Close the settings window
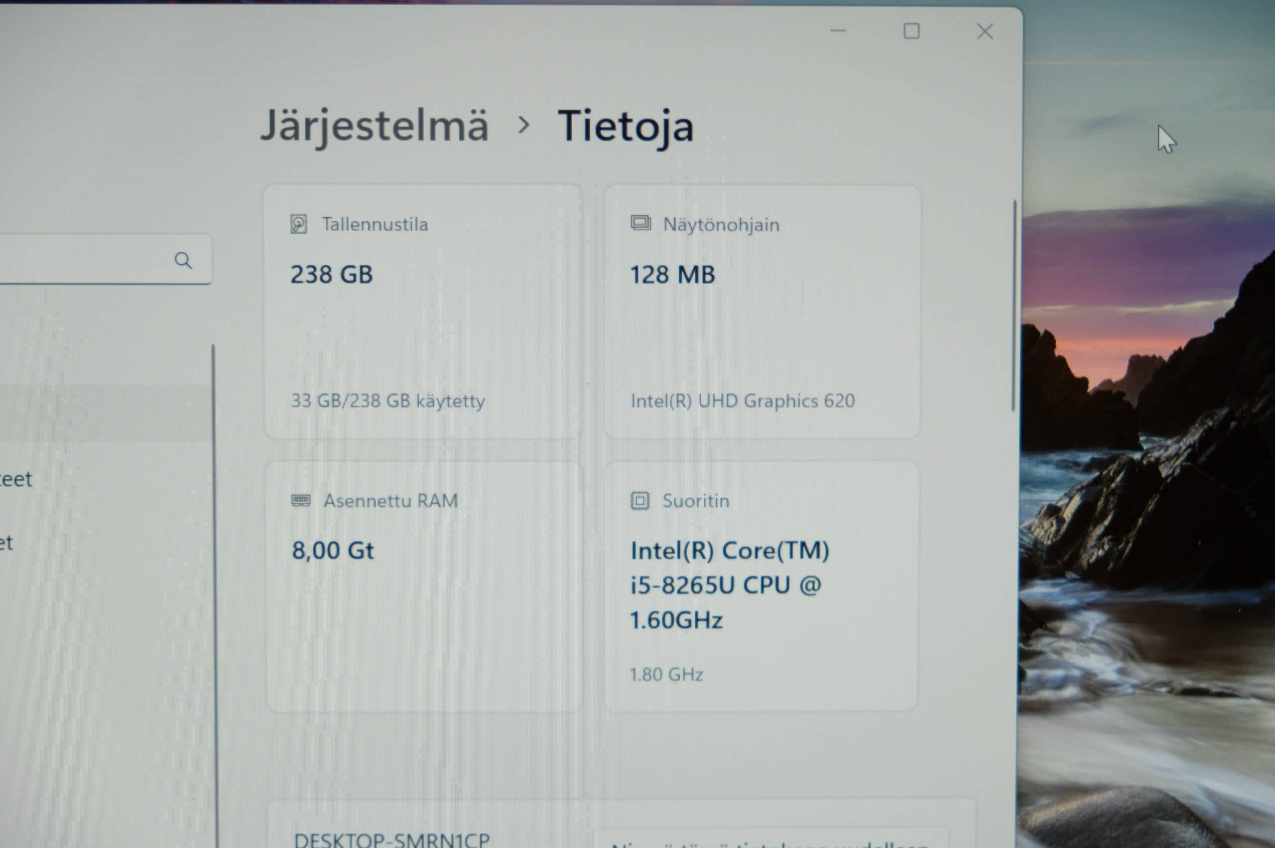Image resolution: width=1275 pixels, height=848 pixels. pyautogui.click(x=985, y=31)
